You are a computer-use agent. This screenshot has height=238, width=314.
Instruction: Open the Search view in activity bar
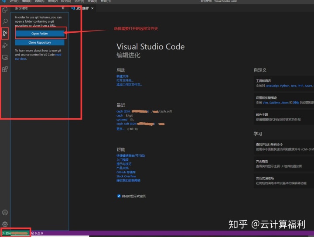click(x=5, y=21)
